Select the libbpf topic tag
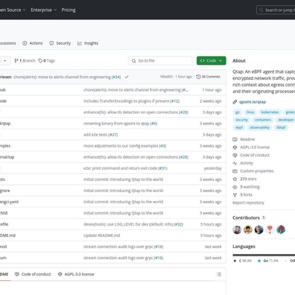 click(281, 127)
